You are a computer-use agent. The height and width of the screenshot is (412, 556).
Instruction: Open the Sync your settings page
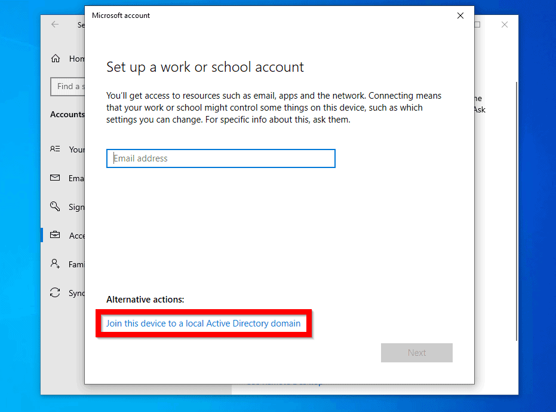tap(72, 292)
